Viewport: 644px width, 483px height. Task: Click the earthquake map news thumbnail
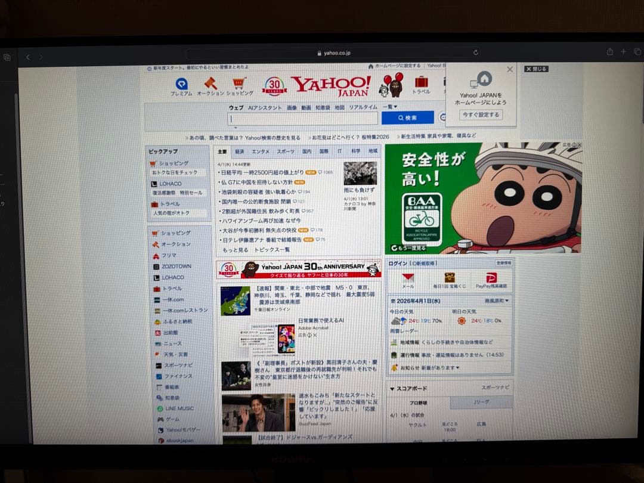pos(236,301)
